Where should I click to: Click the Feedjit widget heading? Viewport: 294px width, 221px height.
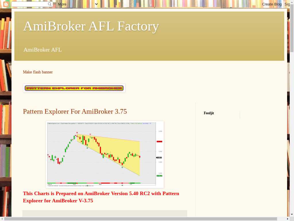[209, 113]
